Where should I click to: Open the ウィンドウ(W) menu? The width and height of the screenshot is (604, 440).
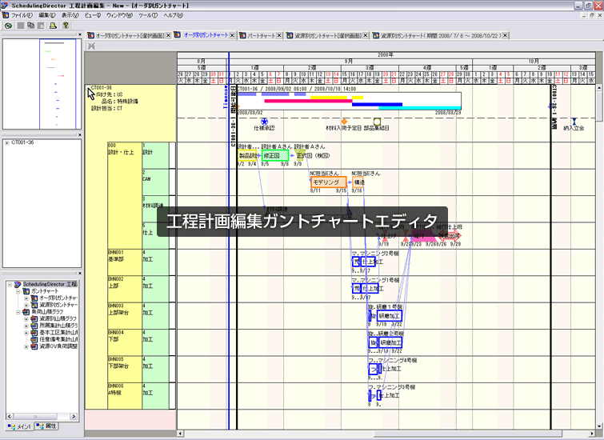coord(119,15)
